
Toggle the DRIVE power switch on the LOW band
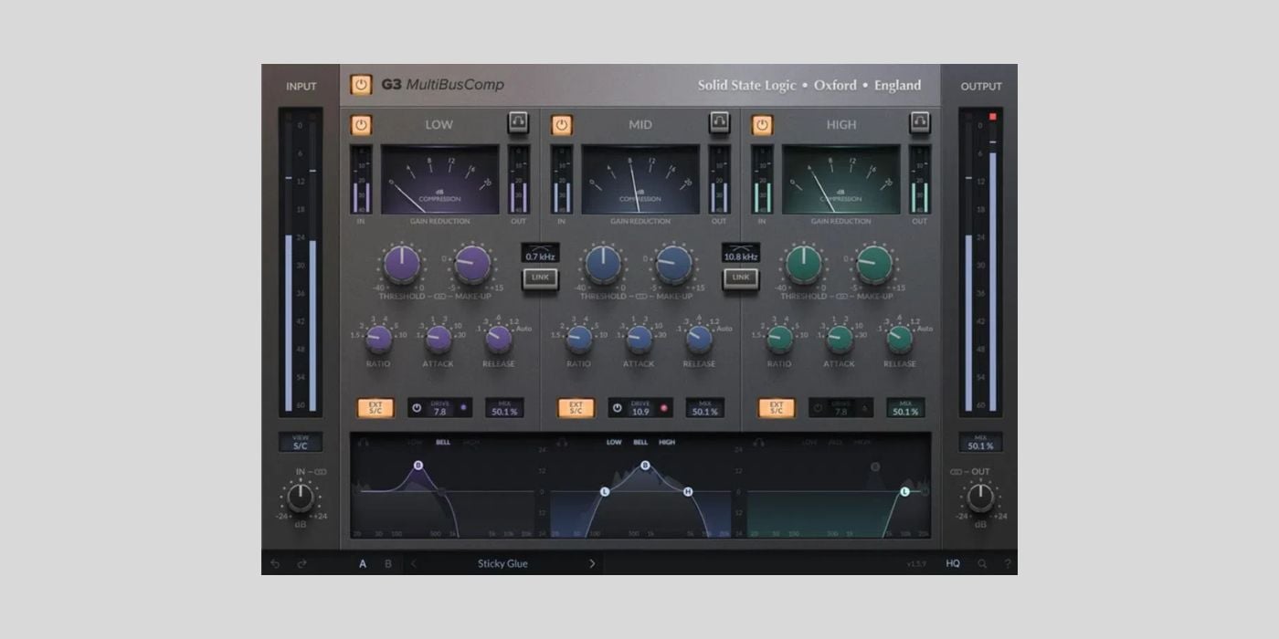[417, 408]
